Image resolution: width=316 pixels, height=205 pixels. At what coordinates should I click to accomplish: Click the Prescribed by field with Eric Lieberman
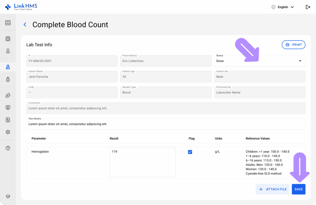(166, 61)
